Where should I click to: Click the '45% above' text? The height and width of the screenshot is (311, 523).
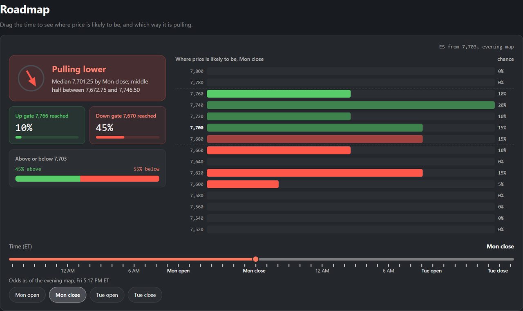[28, 169]
